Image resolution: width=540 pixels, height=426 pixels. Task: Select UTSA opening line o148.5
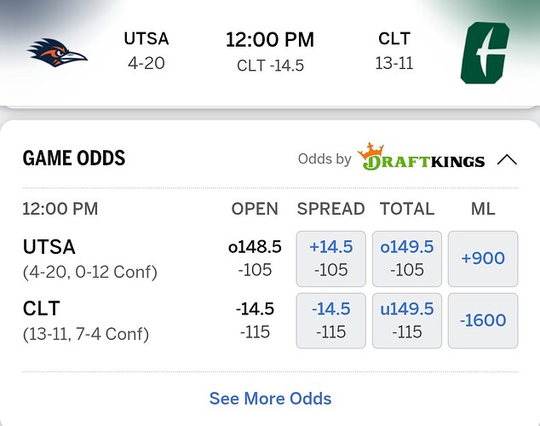[x=255, y=247]
